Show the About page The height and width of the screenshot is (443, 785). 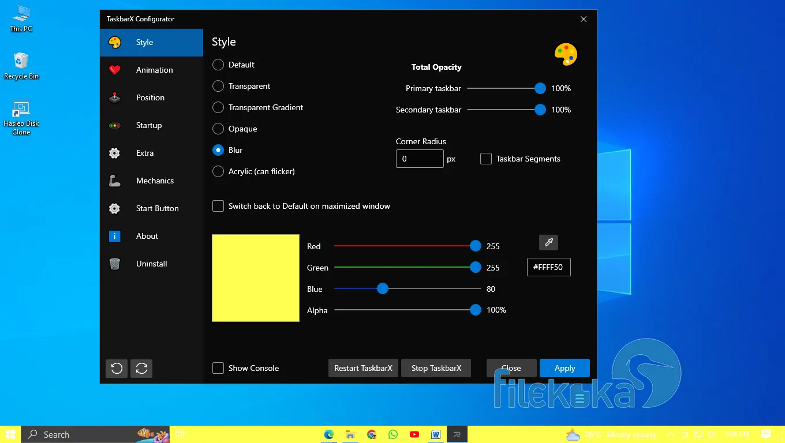[x=151, y=236]
